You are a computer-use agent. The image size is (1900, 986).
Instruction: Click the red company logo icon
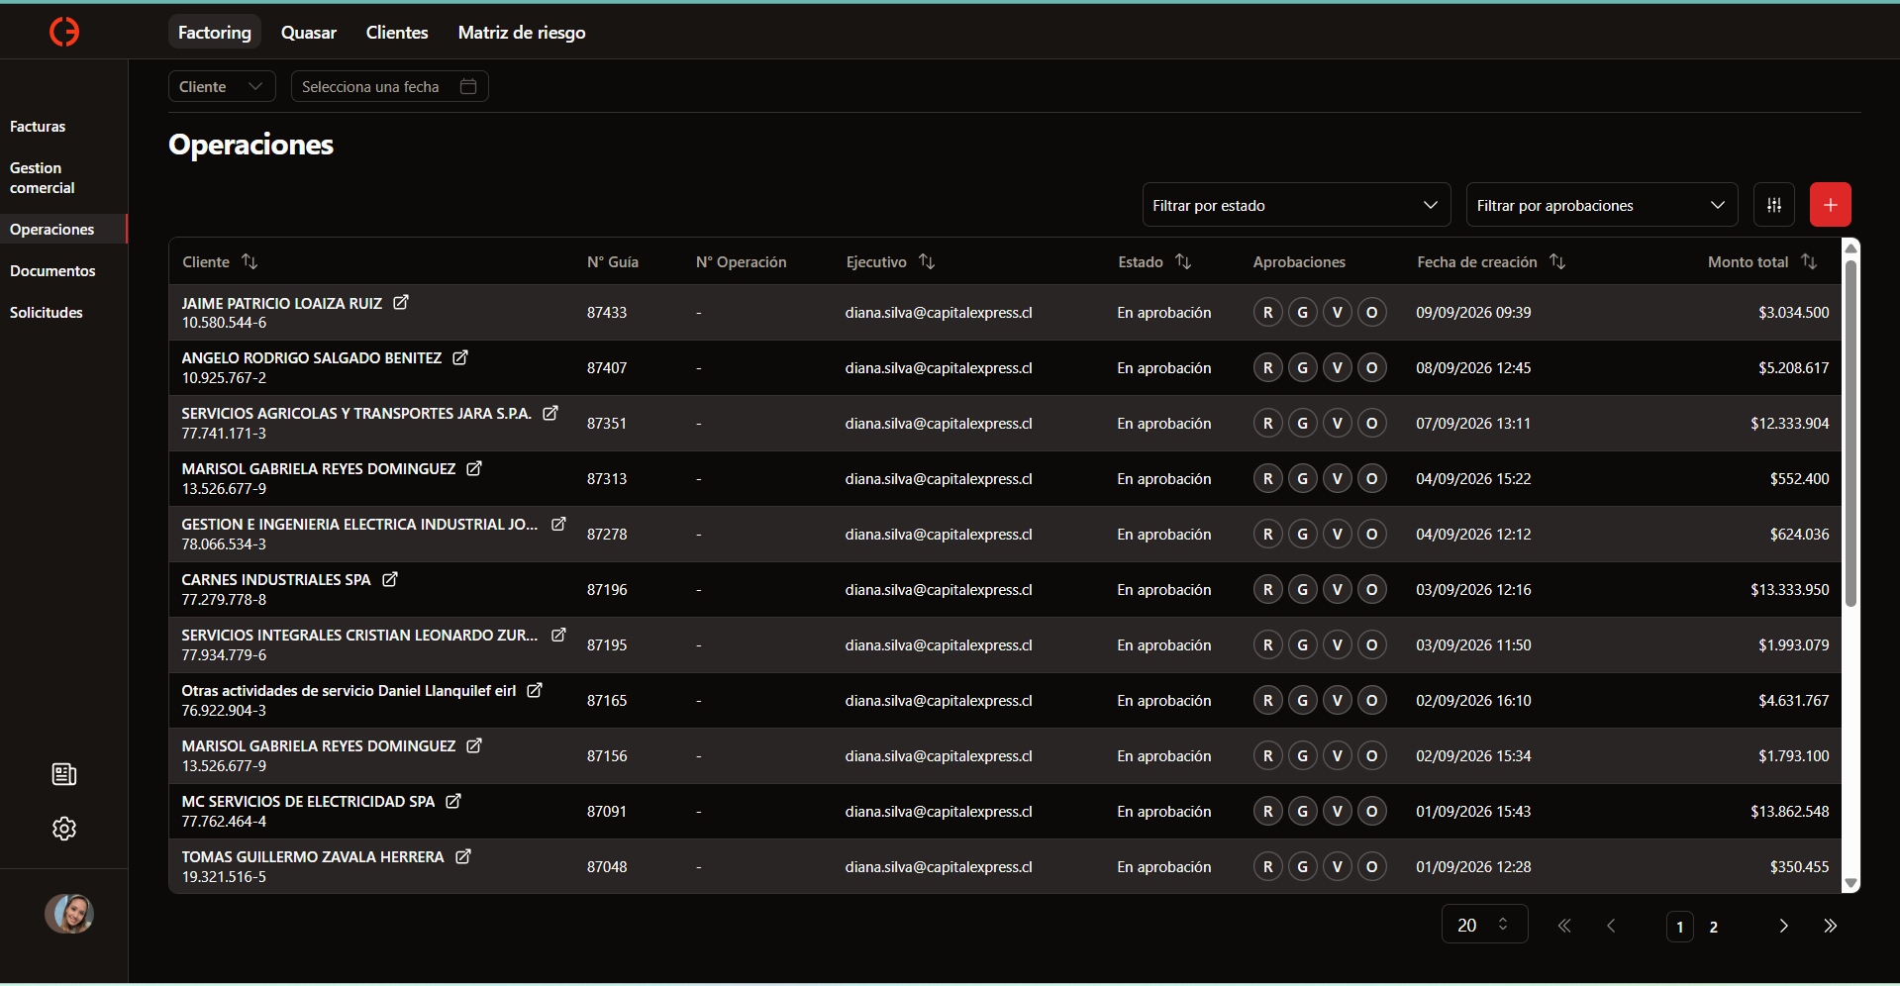(64, 32)
